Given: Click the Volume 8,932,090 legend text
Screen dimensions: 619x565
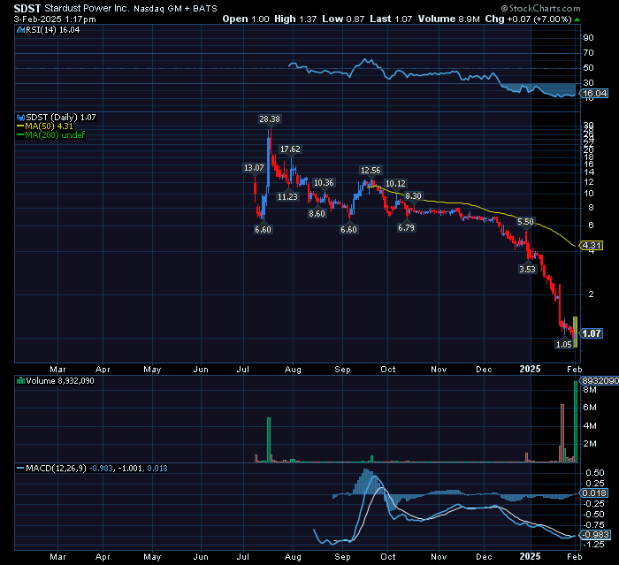Looking at the screenshot, I should tap(60, 380).
